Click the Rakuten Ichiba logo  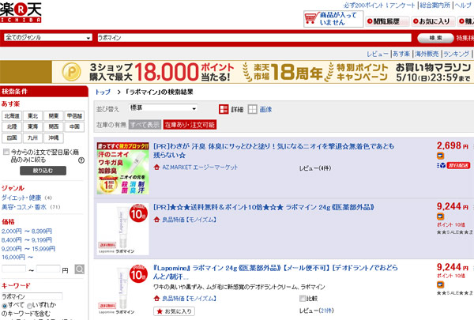[x=21, y=12]
